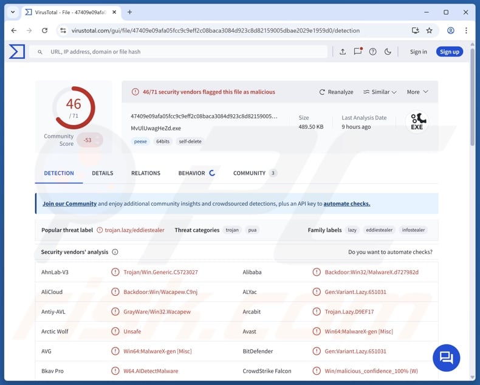Open the blue chat bubble button
480x385 pixels.
[446, 358]
